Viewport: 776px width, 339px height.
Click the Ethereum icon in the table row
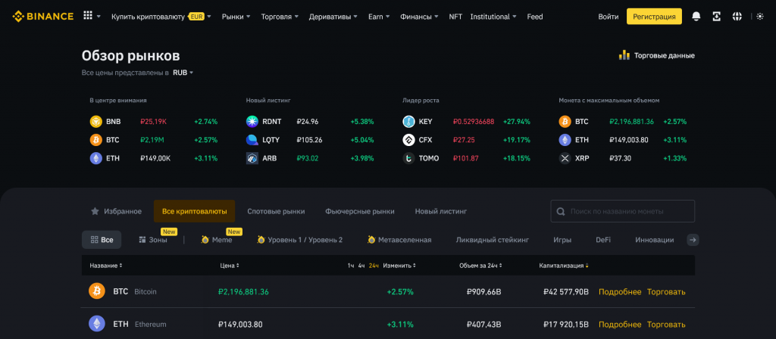pos(96,324)
